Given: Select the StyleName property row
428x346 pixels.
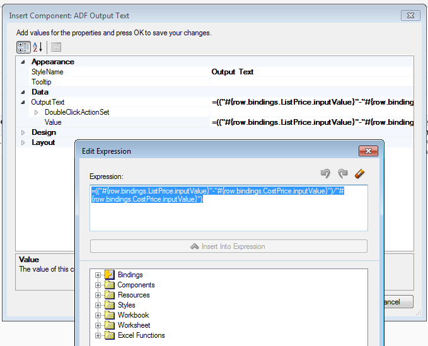Looking at the screenshot, I should (x=119, y=72).
